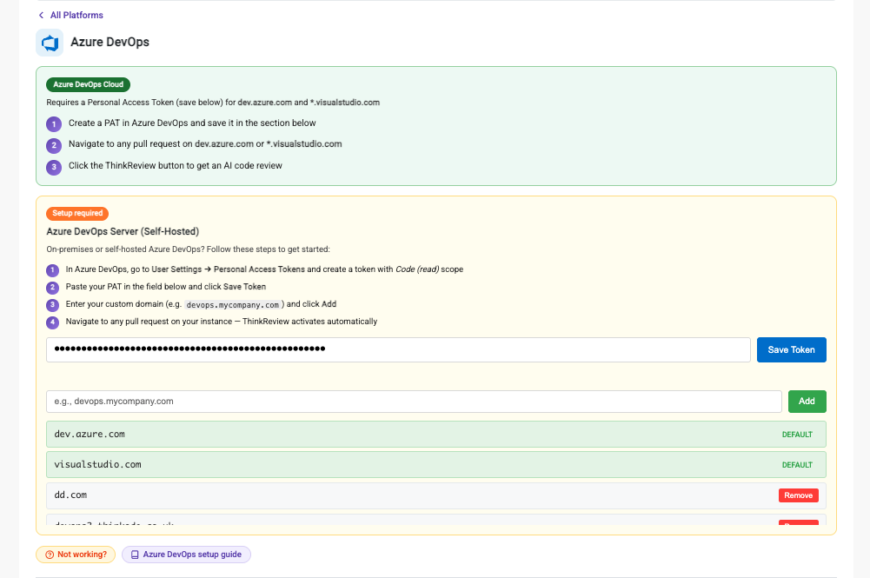Focus the custom domain input field
Viewport: 870px width, 578px height.
(414, 401)
